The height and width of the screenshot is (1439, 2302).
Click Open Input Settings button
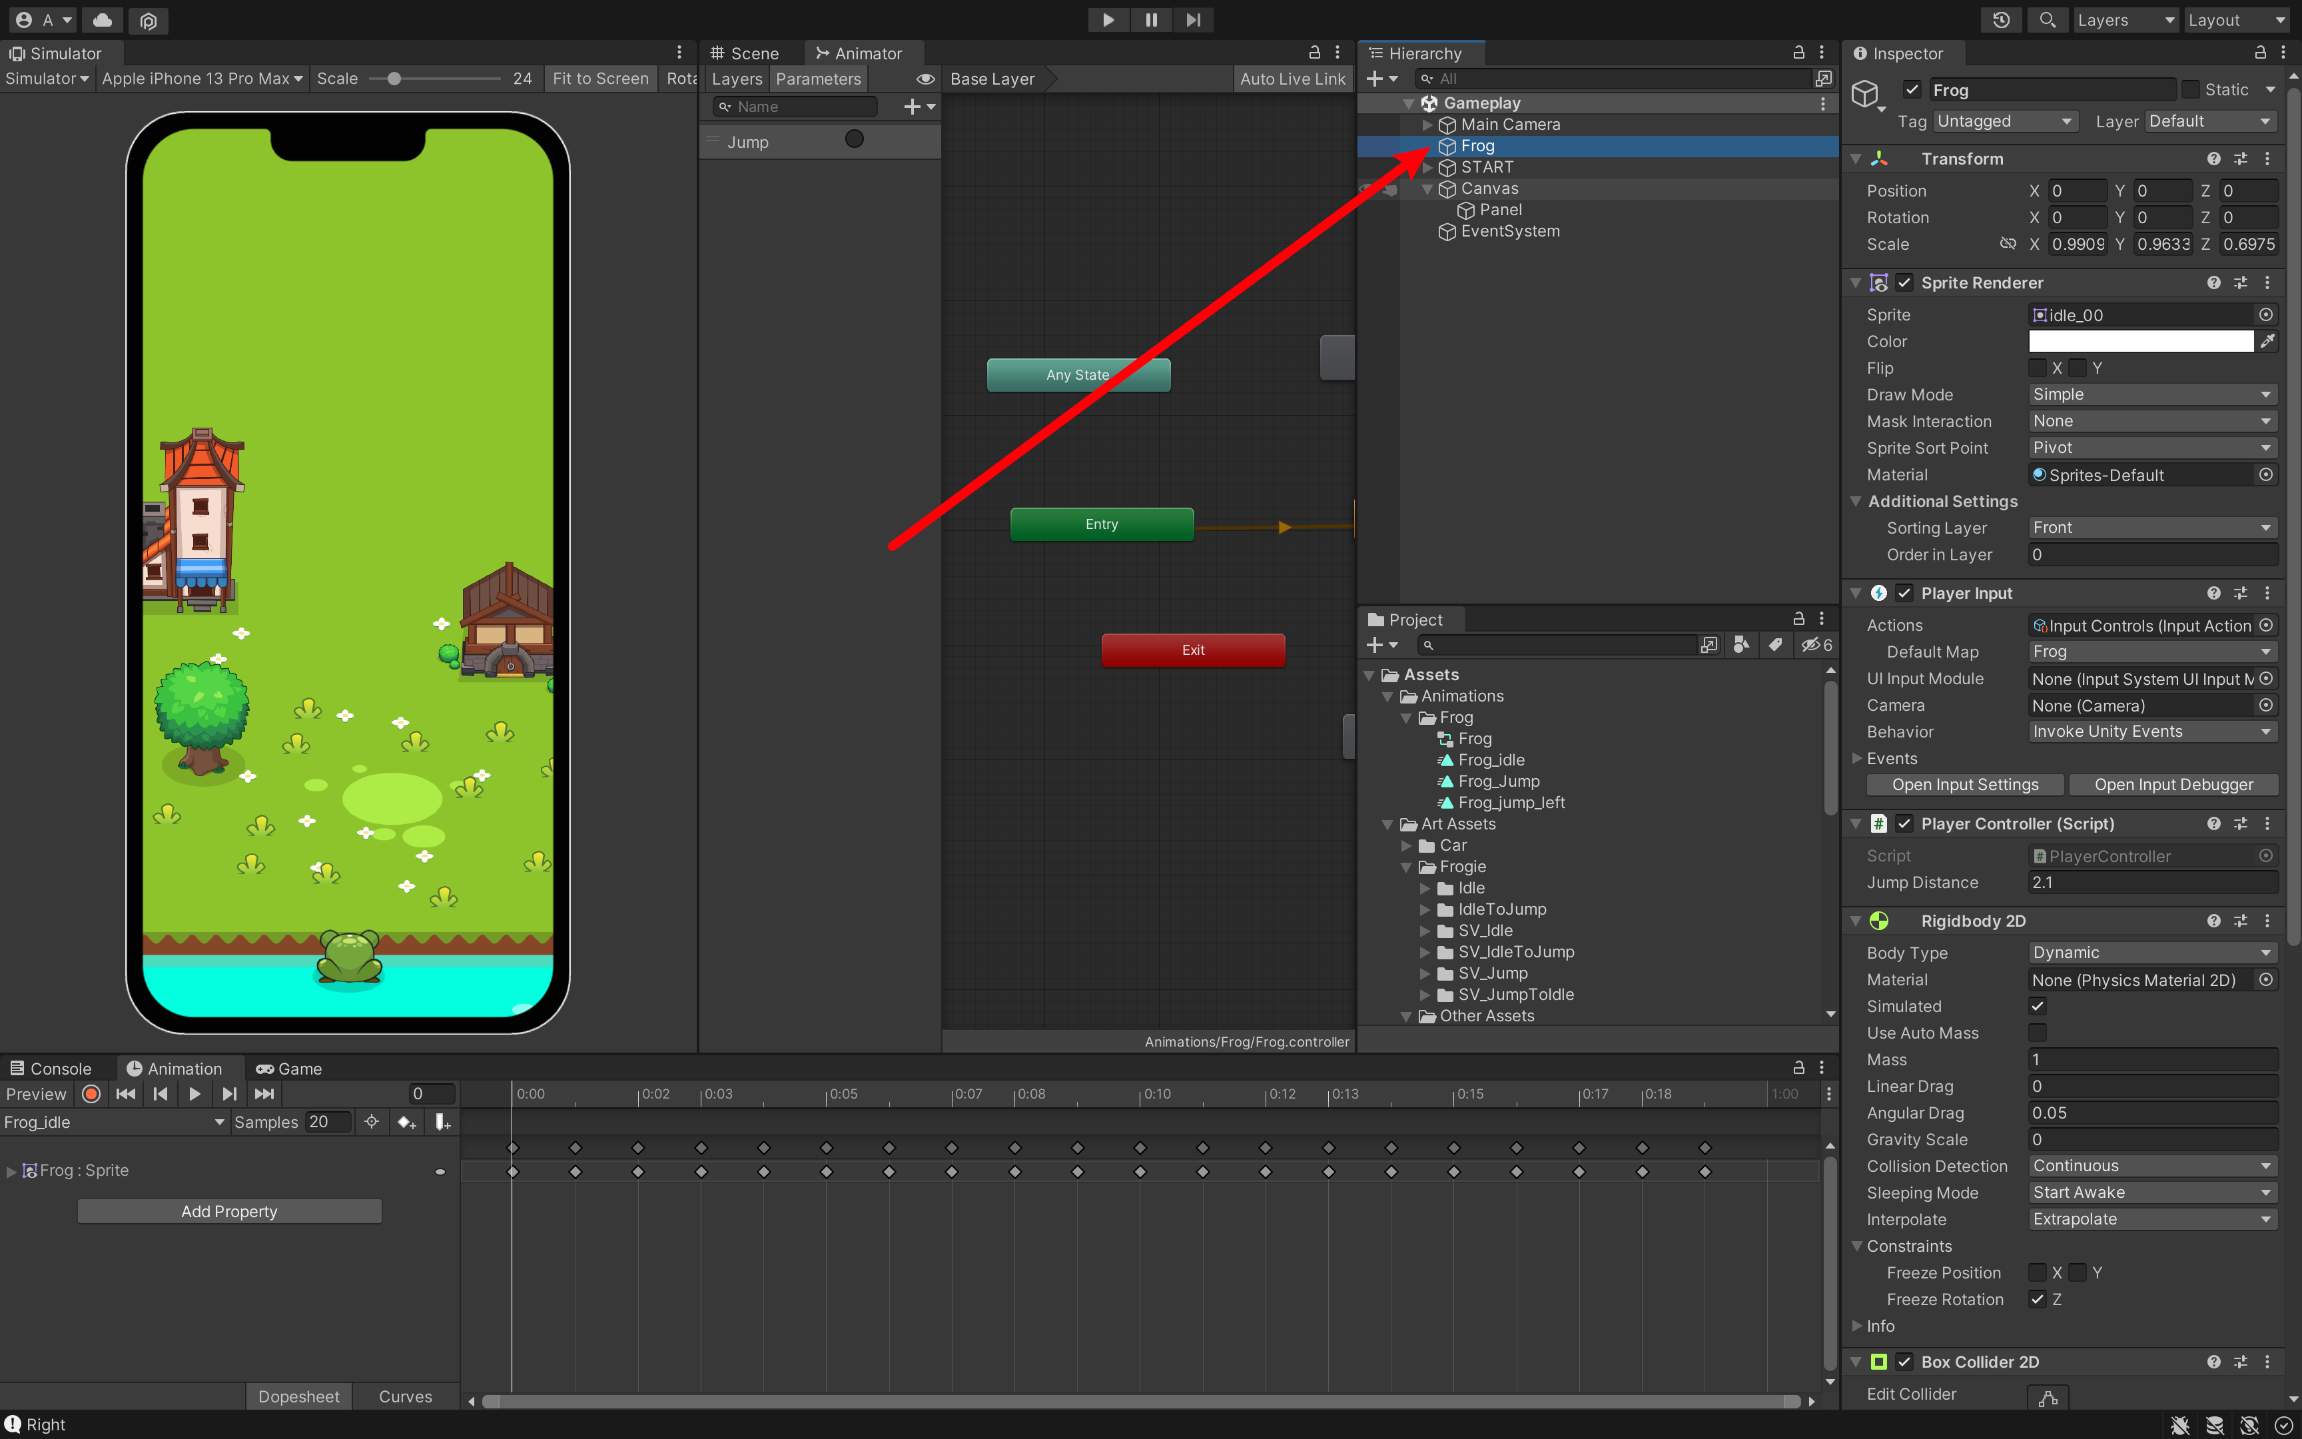(1964, 785)
